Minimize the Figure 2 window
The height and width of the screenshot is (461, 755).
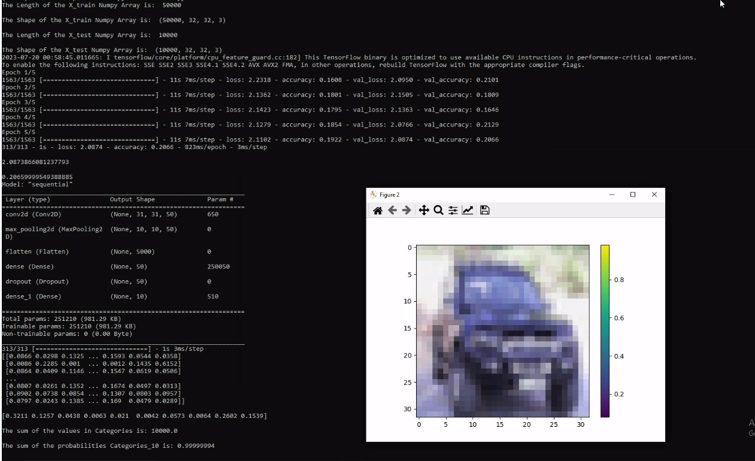point(611,195)
